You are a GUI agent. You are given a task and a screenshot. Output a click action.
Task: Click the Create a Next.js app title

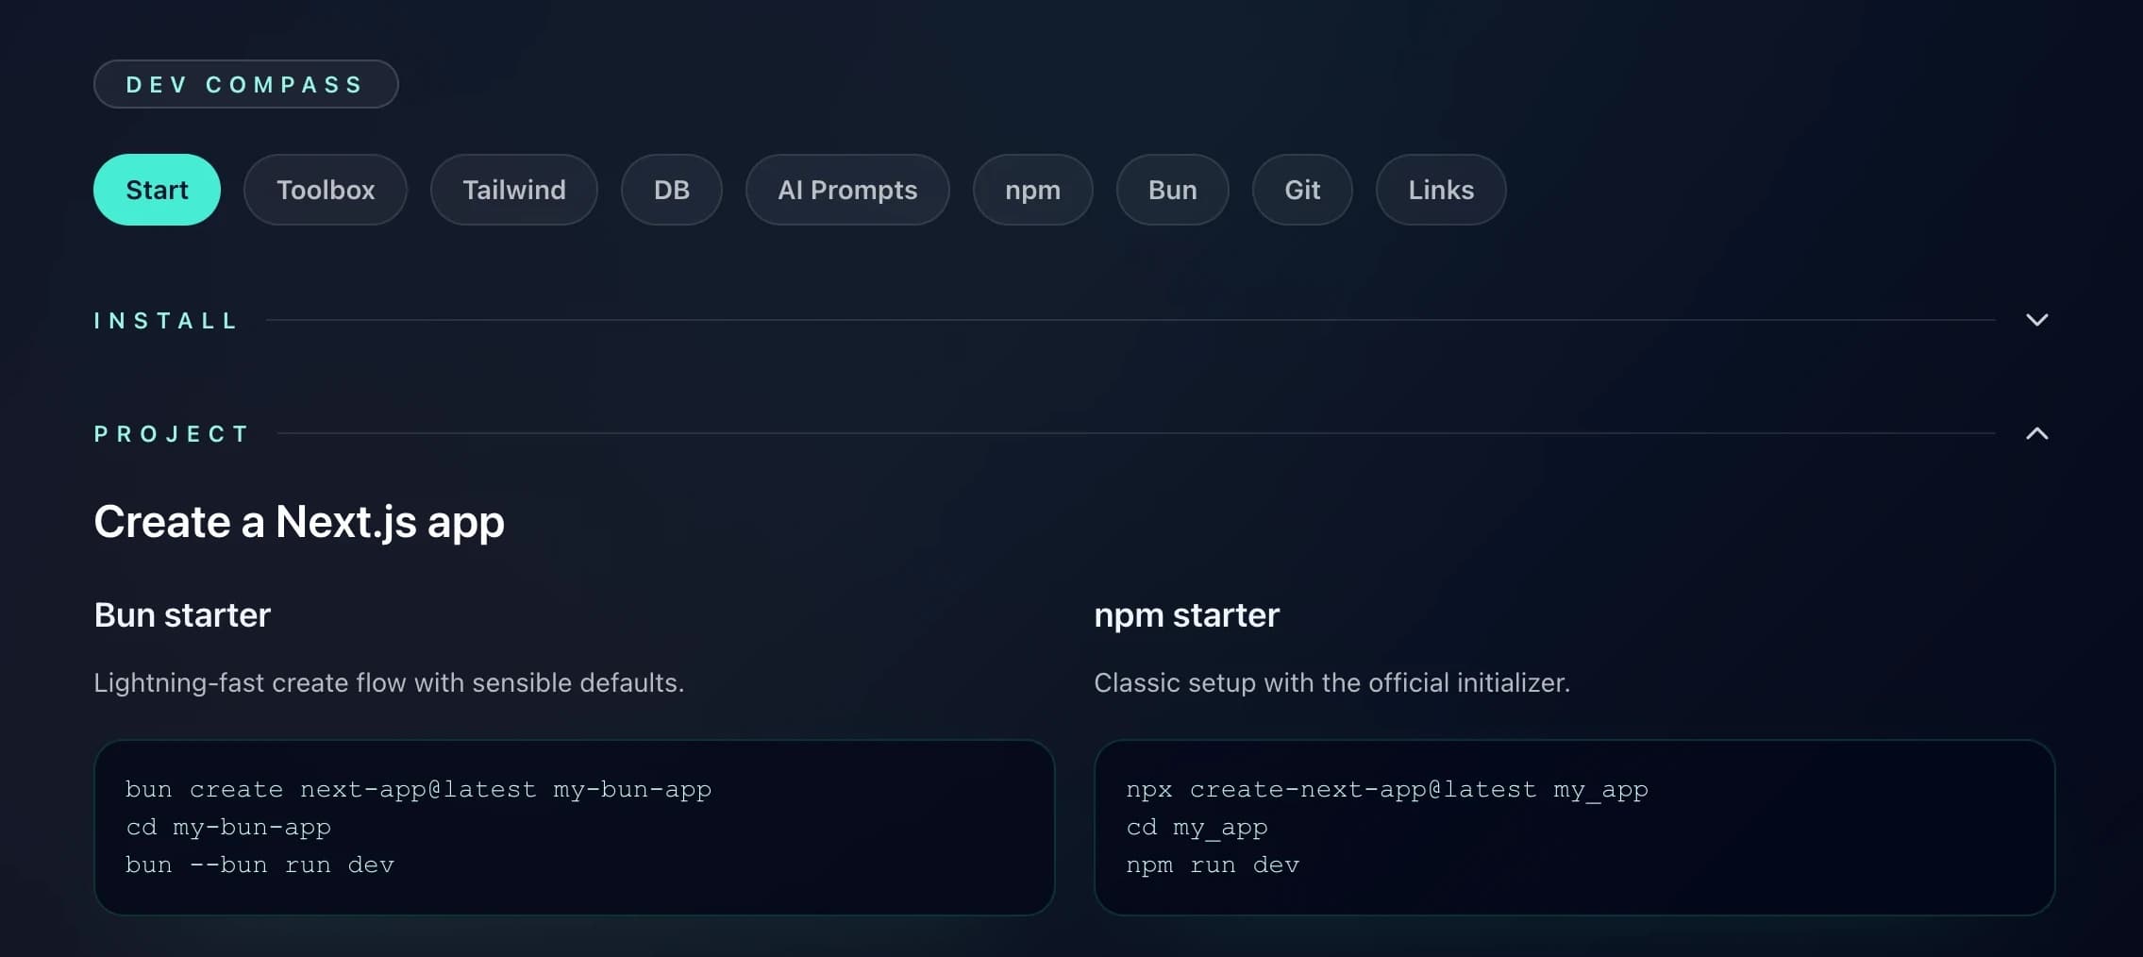[x=298, y=521]
